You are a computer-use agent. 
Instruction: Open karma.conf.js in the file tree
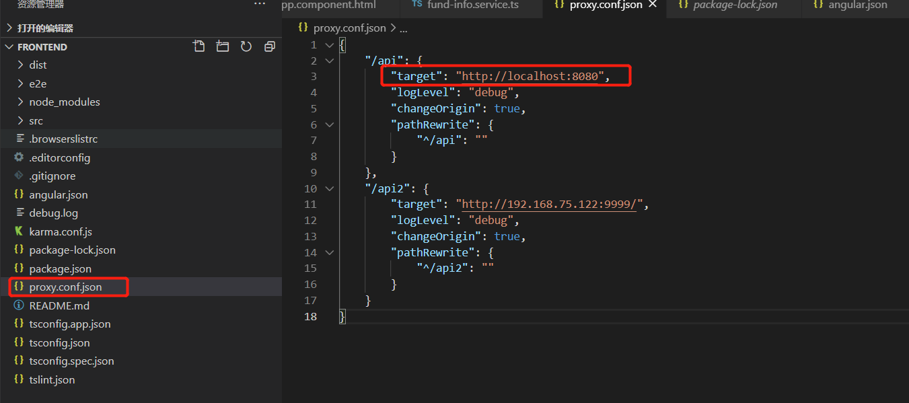point(141,231)
